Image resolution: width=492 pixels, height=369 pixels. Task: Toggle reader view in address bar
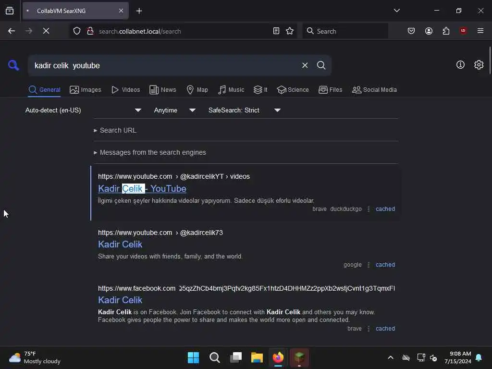276,31
